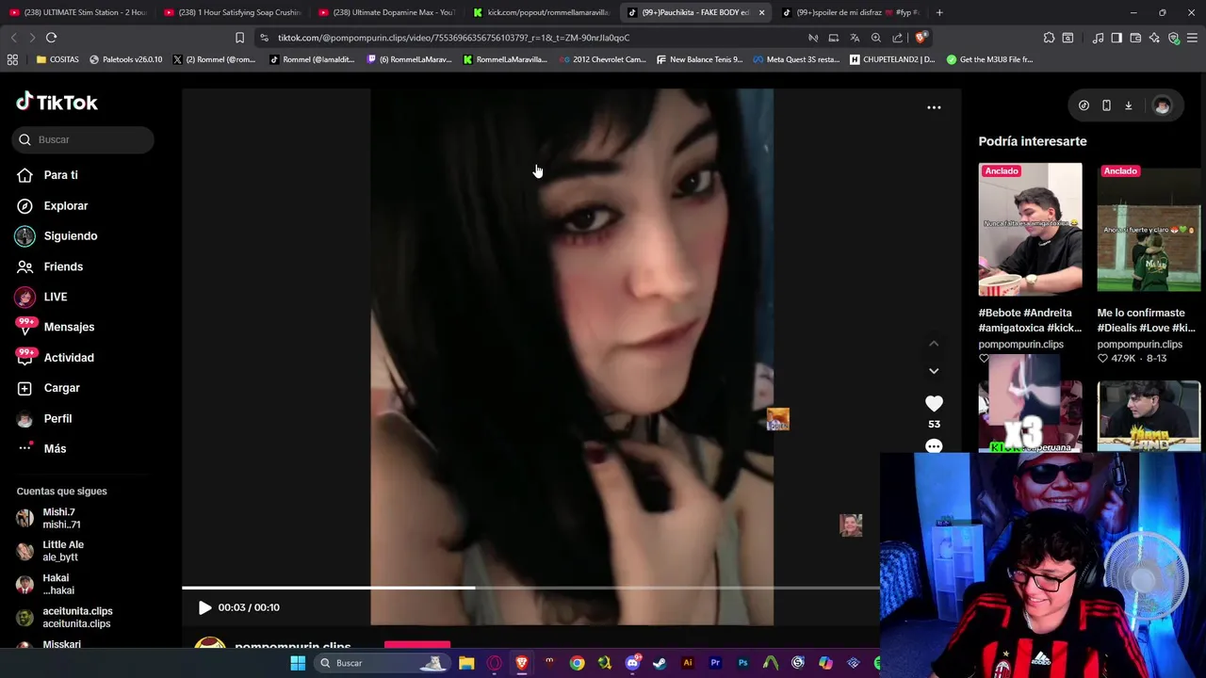Screen dimensions: 1206x678
Task: Go to the previous video with up chevron
Action: (934, 344)
